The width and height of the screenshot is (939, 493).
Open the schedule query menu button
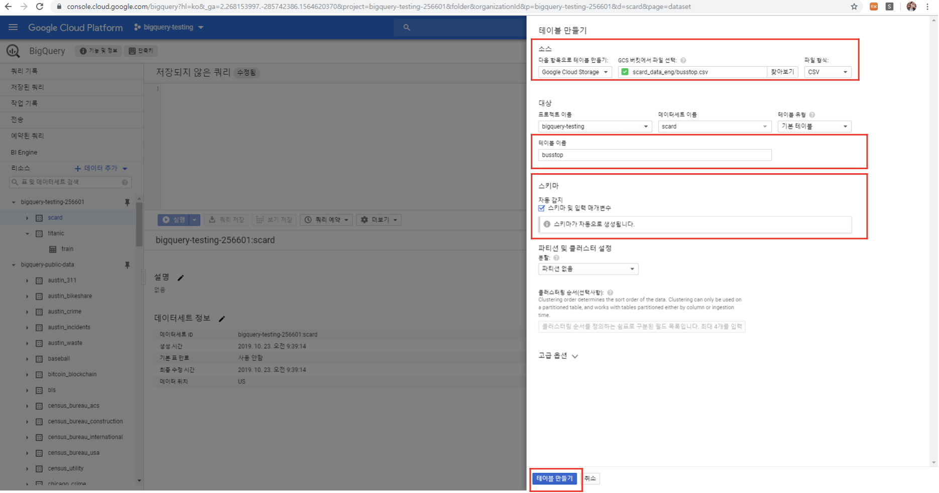(x=326, y=220)
